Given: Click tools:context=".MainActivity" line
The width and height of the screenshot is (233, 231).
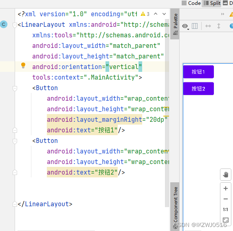Looking at the screenshot, I should (87, 78).
